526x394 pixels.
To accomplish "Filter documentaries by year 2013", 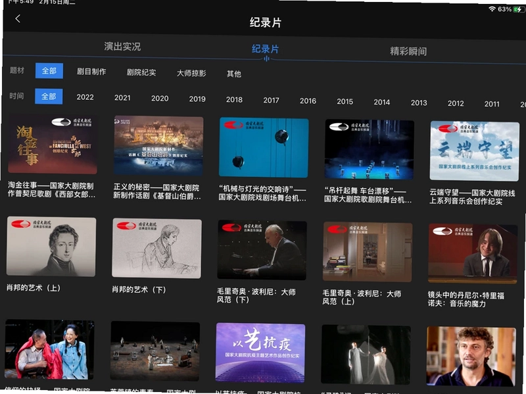I will tap(419, 103).
